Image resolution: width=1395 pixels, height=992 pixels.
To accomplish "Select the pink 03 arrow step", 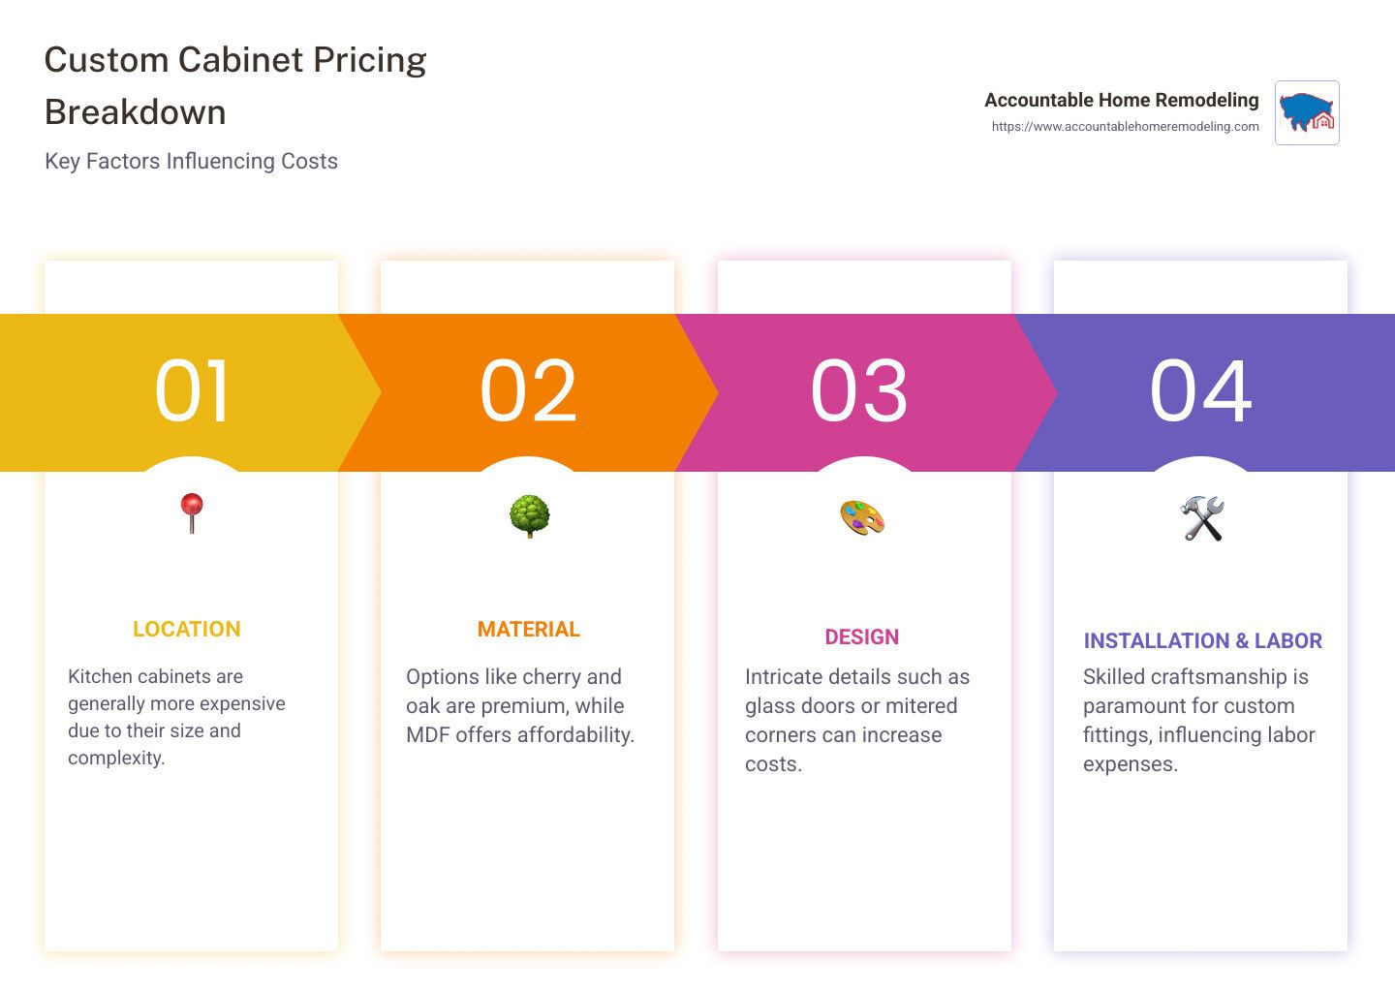I will pos(860,392).
